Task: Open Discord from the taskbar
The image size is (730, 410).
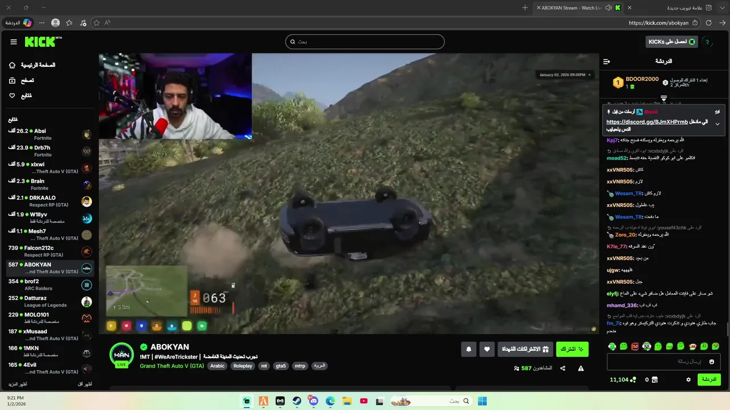Action: click(x=313, y=401)
